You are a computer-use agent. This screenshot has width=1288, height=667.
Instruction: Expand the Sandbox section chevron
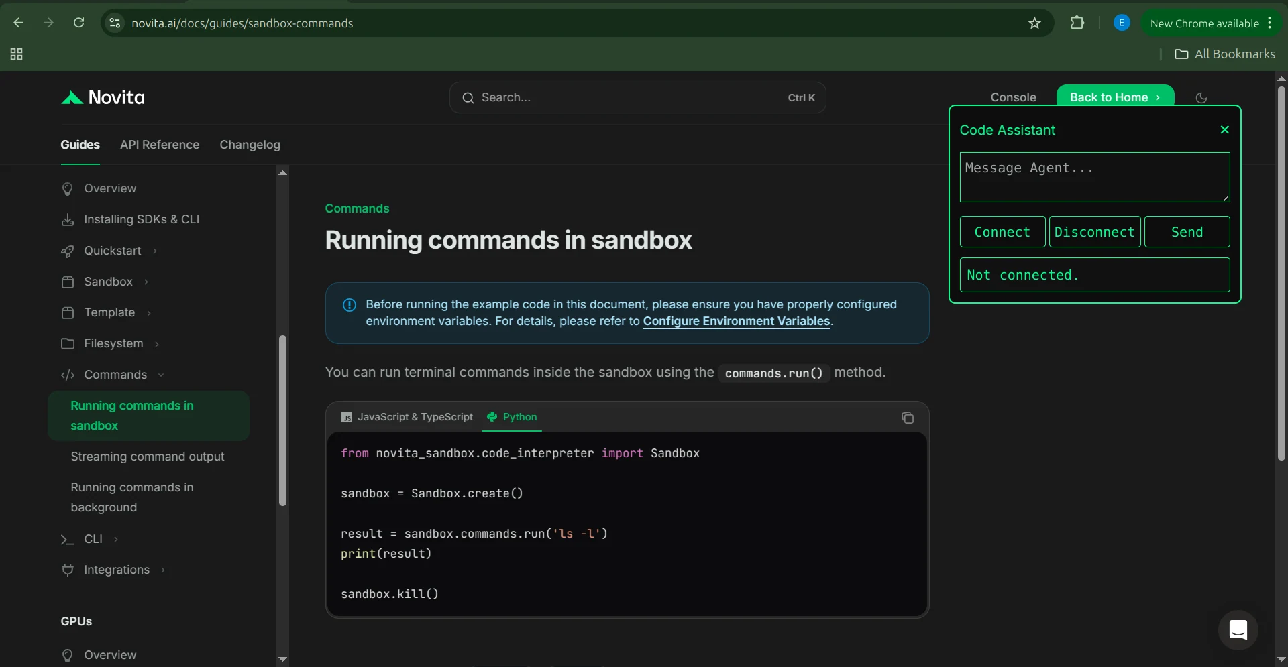pyautogui.click(x=146, y=282)
